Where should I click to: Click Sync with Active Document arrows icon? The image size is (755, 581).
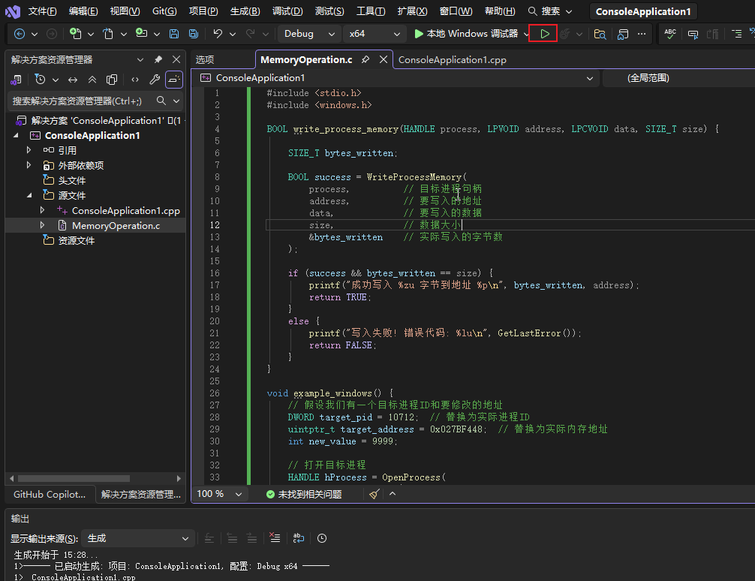pyautogui.click(x=73, y=80)
